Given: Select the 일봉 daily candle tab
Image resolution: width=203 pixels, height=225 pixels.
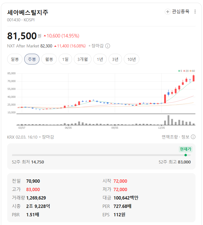Looking at the screenshot, I should (x=15, y=59).
